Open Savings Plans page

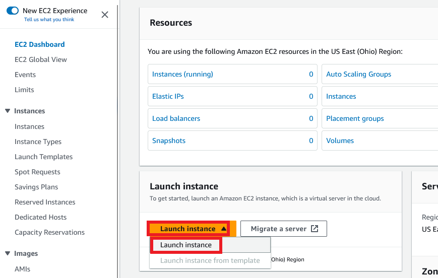pyautogui.click(x=36, y=187)
